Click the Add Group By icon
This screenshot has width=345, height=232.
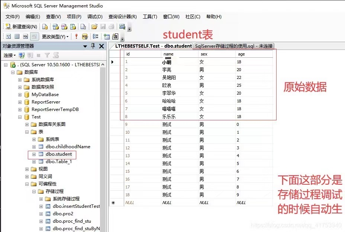[96, 36]
